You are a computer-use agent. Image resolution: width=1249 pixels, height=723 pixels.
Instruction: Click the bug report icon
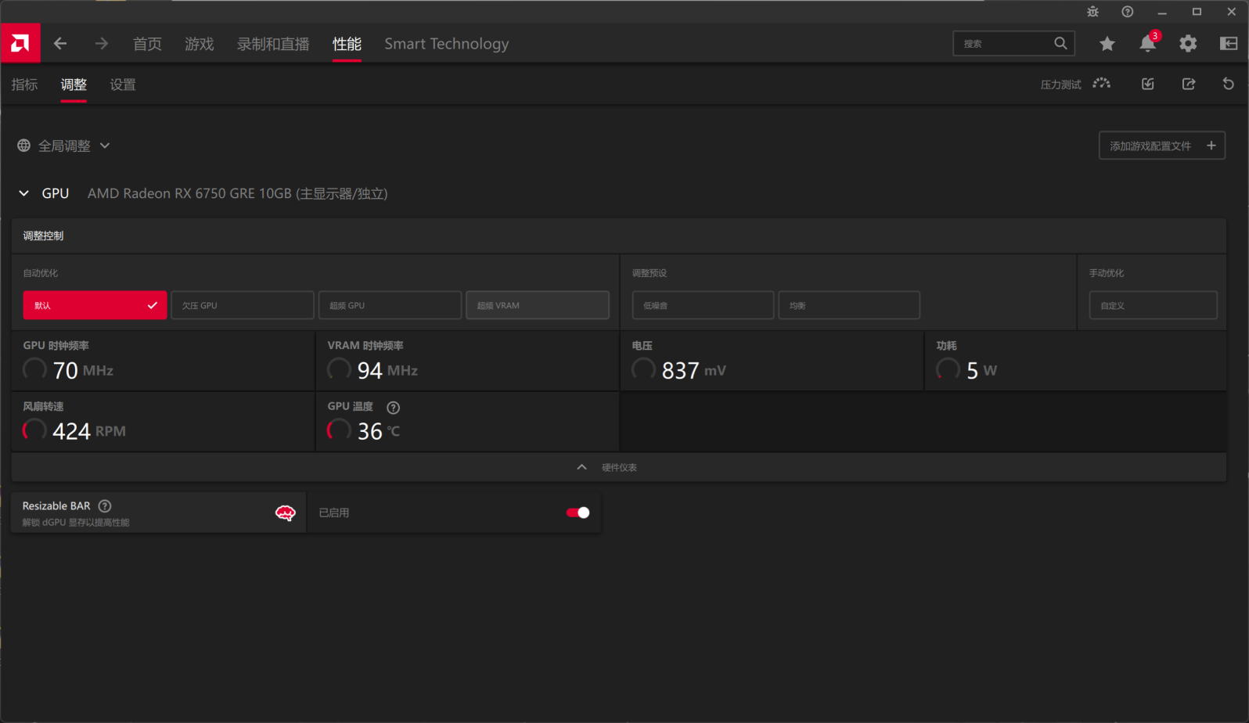(1092, 12)
